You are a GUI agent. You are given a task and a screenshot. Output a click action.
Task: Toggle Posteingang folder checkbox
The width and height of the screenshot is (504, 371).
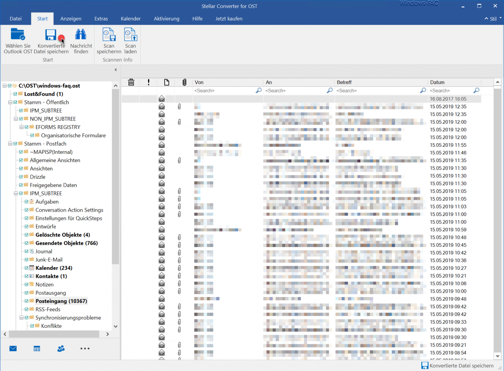(26, 301)
